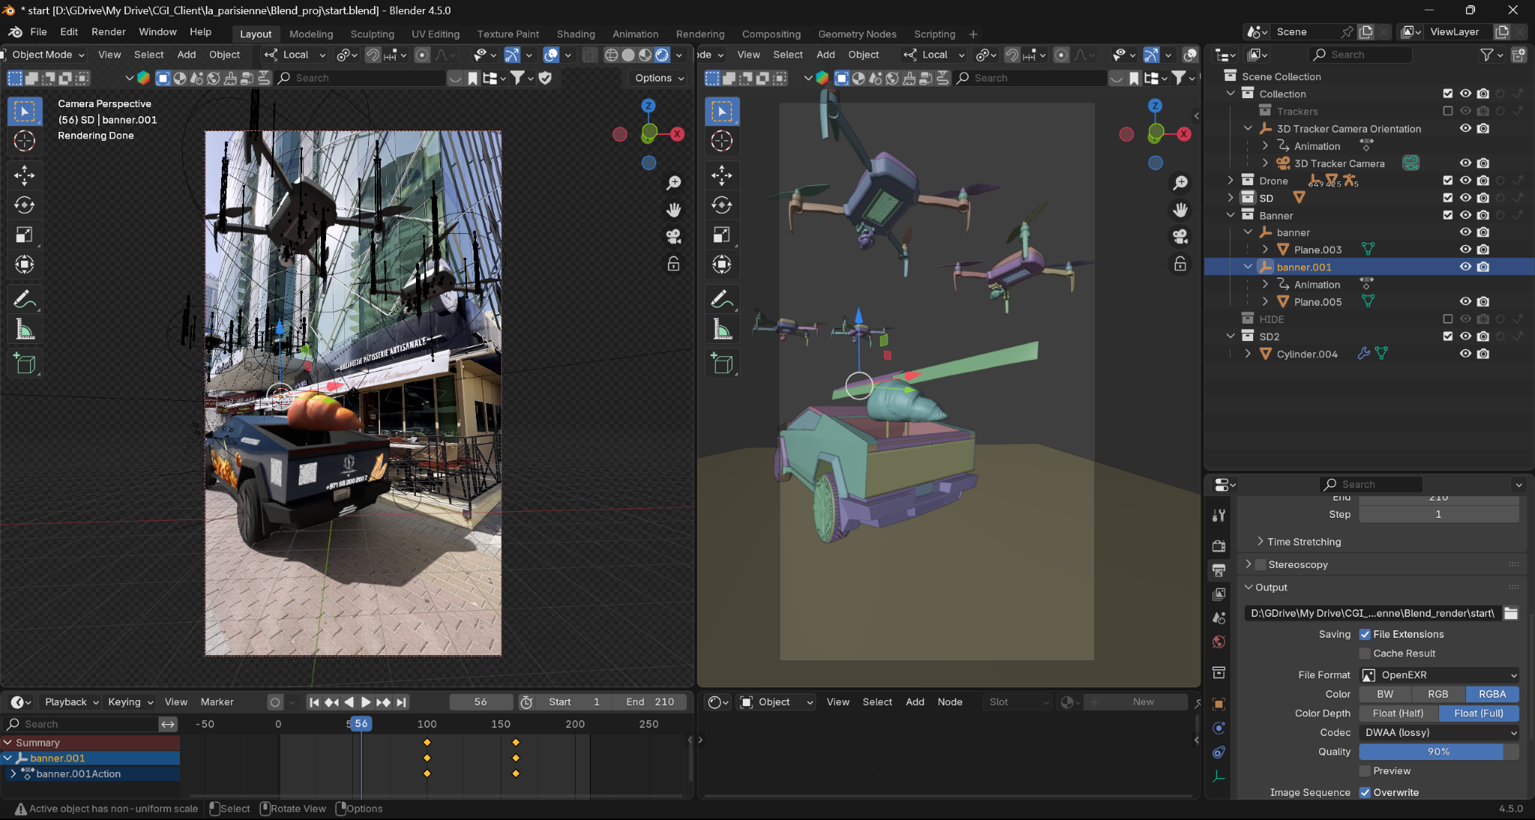The image size is (1535, 820).
Task: Open the Object properties tab
Action: point(1219,704)
